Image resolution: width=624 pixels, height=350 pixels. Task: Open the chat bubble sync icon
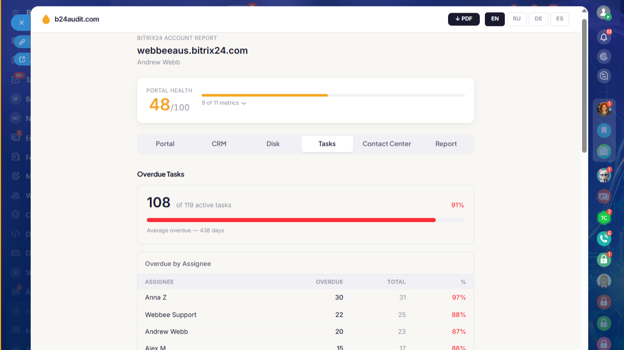coord(604,76)
